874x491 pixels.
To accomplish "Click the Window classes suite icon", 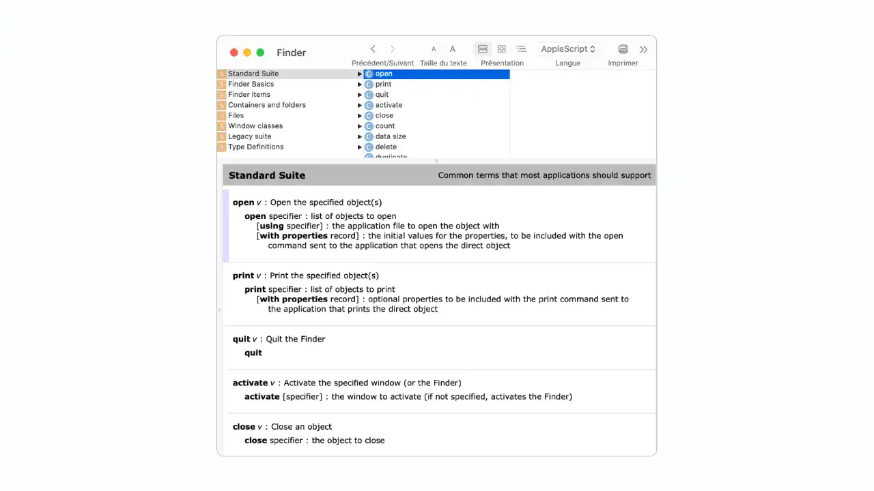I will click(221, 126).
